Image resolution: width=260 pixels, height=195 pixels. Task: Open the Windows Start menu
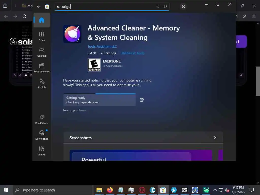tap(6, 190)
